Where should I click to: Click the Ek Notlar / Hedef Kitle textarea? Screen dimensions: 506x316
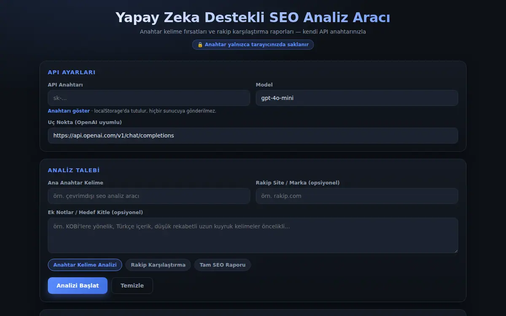coord(253,235)
